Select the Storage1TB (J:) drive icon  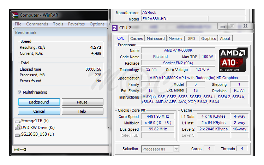click(x=17, y=121)
